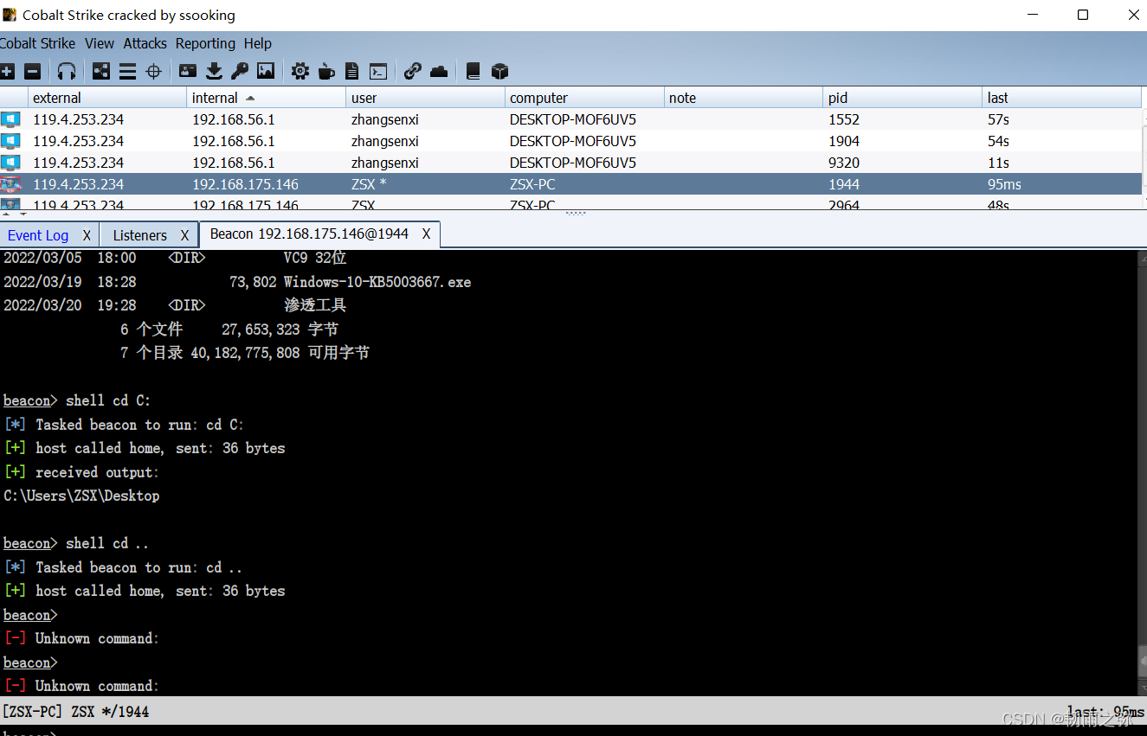Switch to the Listeners tab
The height and width of the screenshot is (736, 1147).
(x=139, y=235)
